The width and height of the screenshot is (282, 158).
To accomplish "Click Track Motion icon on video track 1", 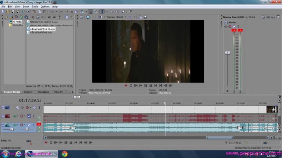I will [x=18, y=108].
